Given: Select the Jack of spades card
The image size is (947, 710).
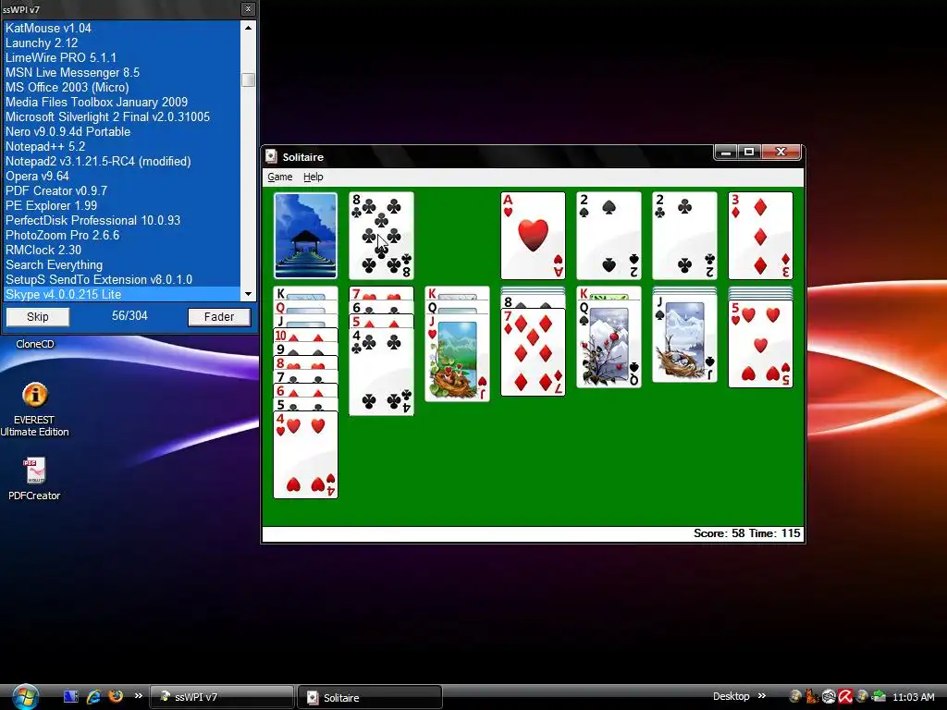Looking at the screenshot, I should click(684, 338).
